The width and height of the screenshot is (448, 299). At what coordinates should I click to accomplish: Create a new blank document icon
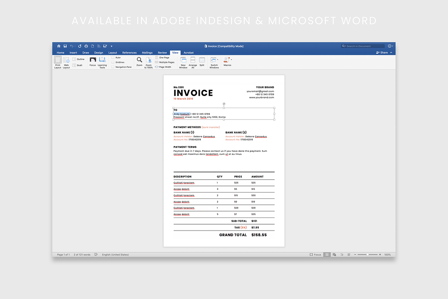[93, 46]
